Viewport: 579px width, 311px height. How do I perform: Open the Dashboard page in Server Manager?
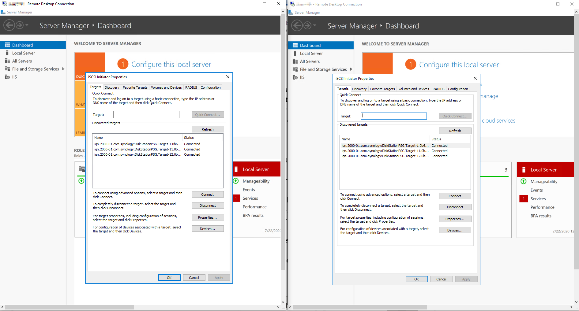click(x=23, y=45)
